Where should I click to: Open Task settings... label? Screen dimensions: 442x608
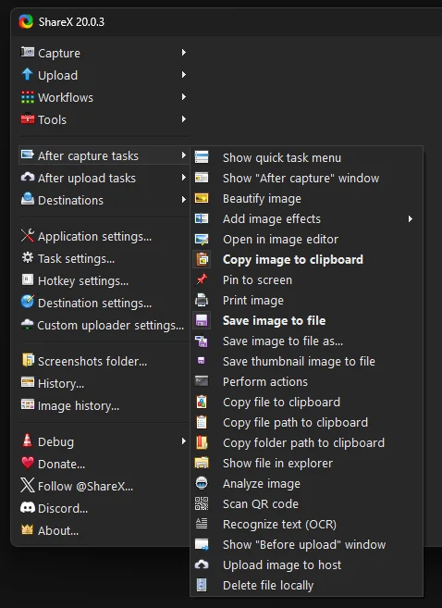(76, 258)
